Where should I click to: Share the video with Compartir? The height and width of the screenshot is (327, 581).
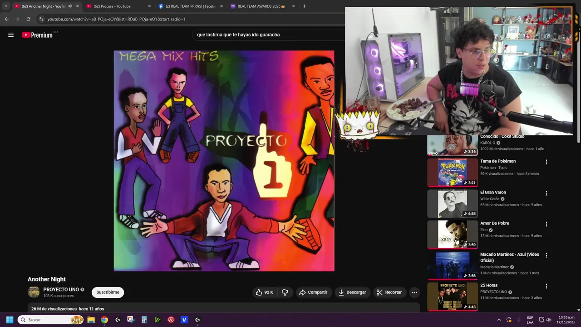click(x=313, y=292)
